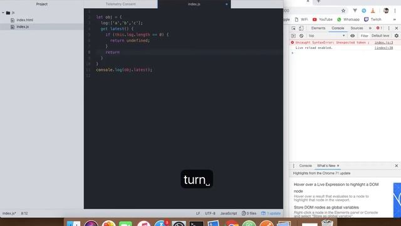The width and height of the screenshot is (401, 226).
Task: Click 'Hover over a Live Expression' heading
Action: point(336,188)
